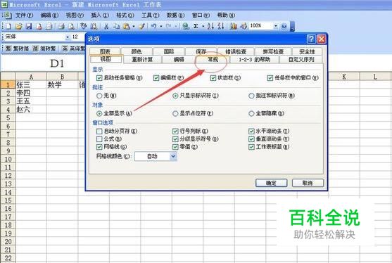The image size is (392, 263).
Task: Select the column K header
Action: tap(344, 77)
